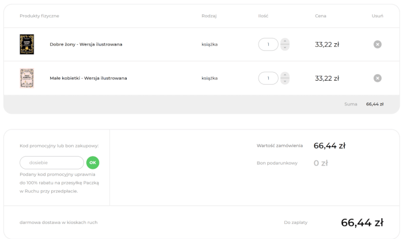Remove Dobre żony from the cart

(377, 44)
